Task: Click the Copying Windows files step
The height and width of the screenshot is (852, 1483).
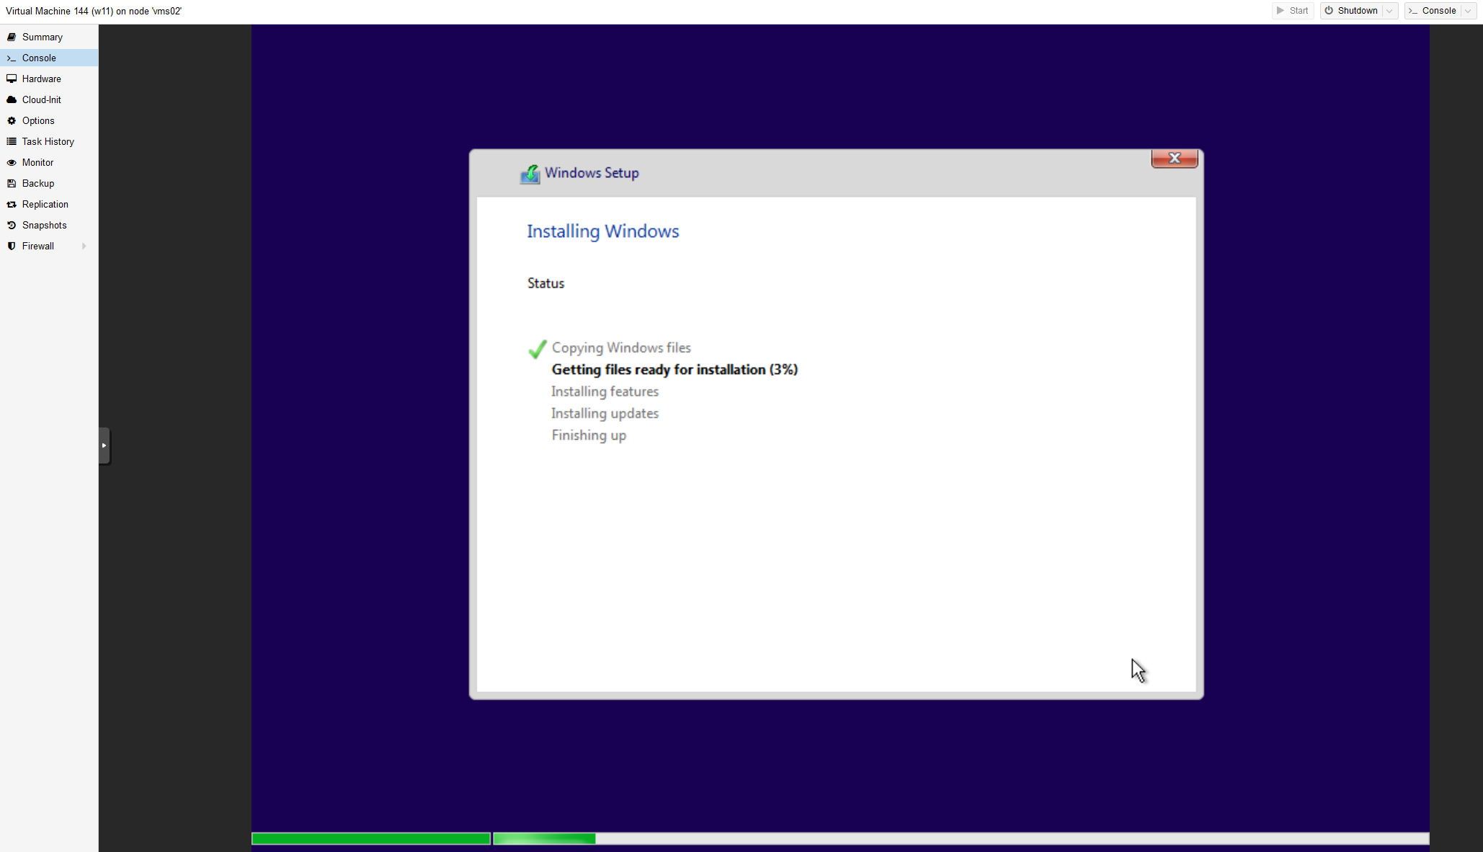Action: [x=621, y=347]
